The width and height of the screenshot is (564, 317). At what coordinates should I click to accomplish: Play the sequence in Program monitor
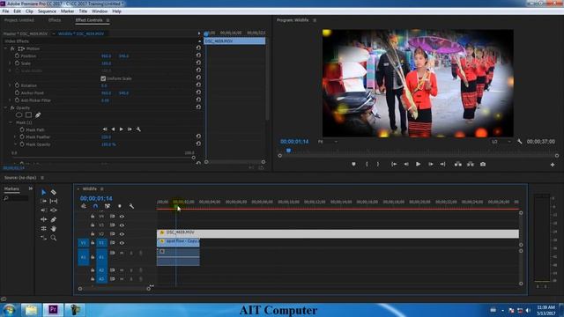point(418,165)
